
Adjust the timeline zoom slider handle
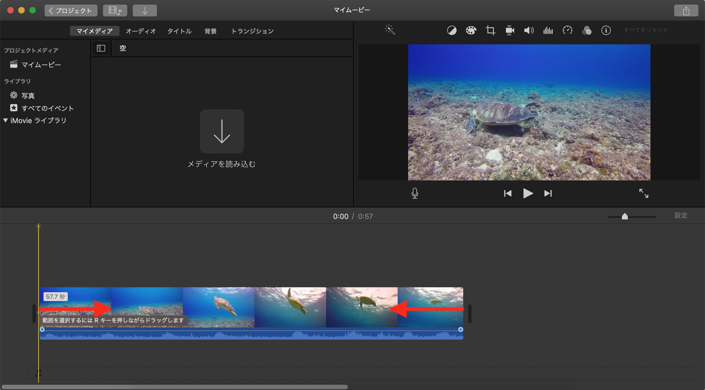pos(625,216)
